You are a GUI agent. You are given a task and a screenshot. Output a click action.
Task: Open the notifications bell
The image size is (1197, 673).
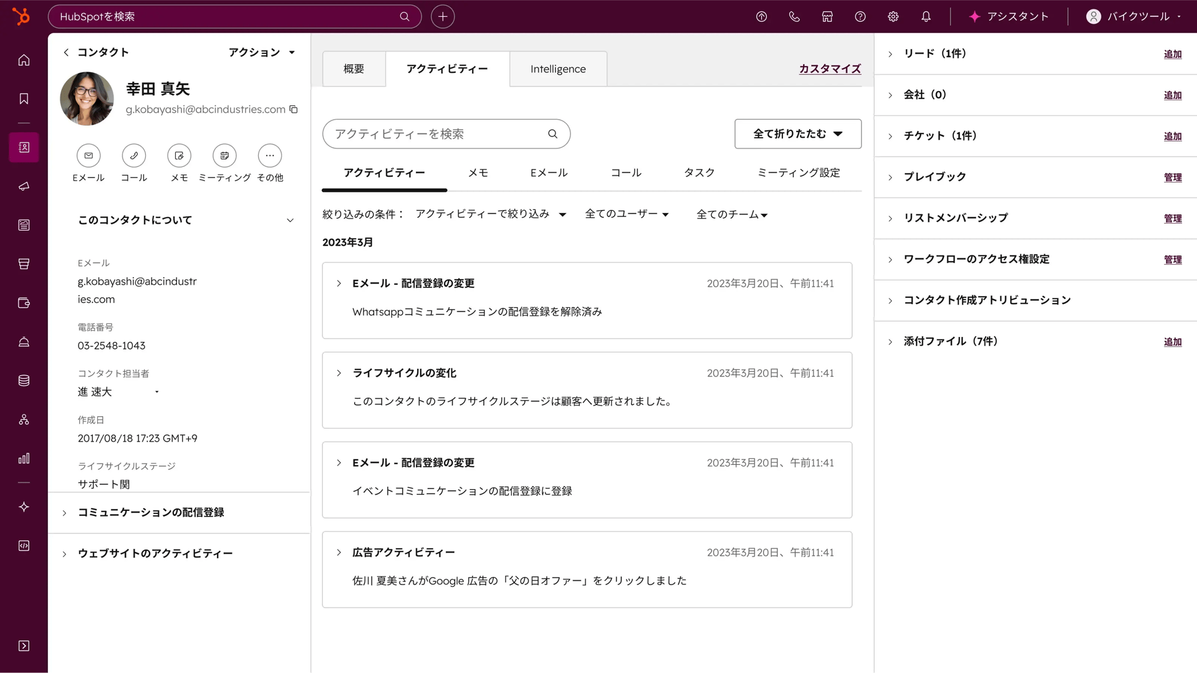pos(926,16)
